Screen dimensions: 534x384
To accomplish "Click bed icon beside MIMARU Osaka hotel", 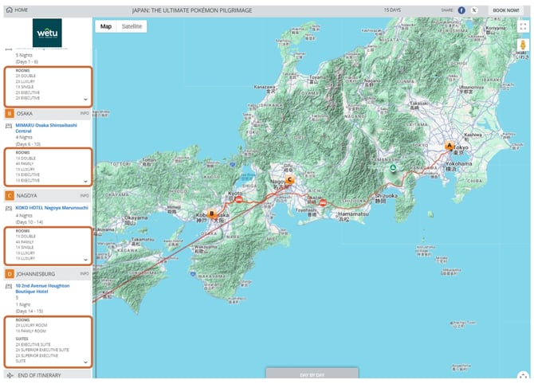I will tap(9, 126).
